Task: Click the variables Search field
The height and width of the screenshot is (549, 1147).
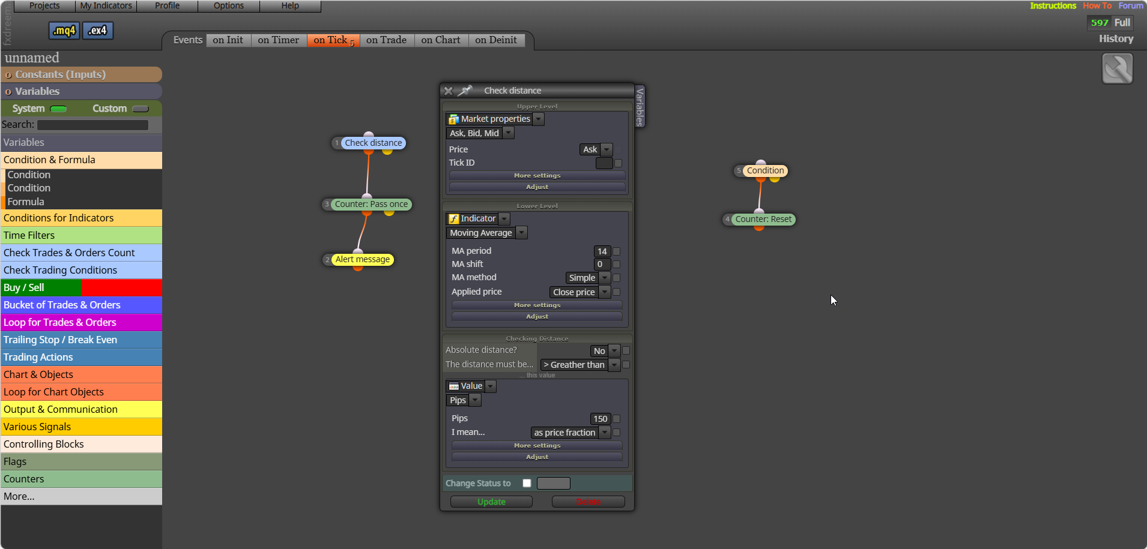Action: coord(92,125)
